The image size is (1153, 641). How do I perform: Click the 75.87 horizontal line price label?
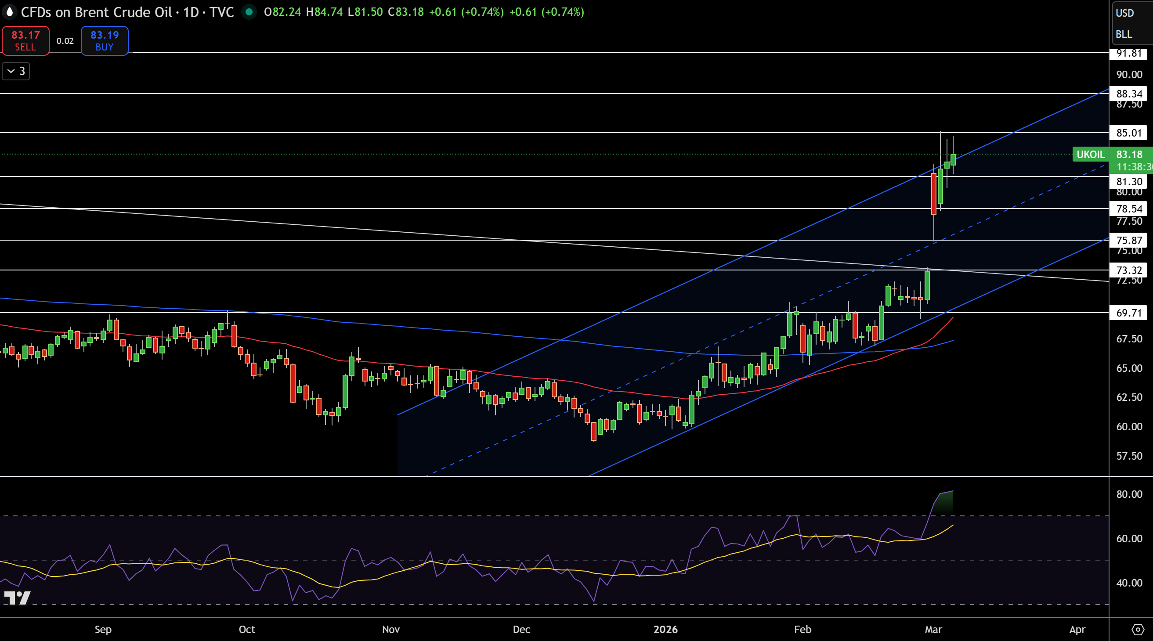[1128, 240]
